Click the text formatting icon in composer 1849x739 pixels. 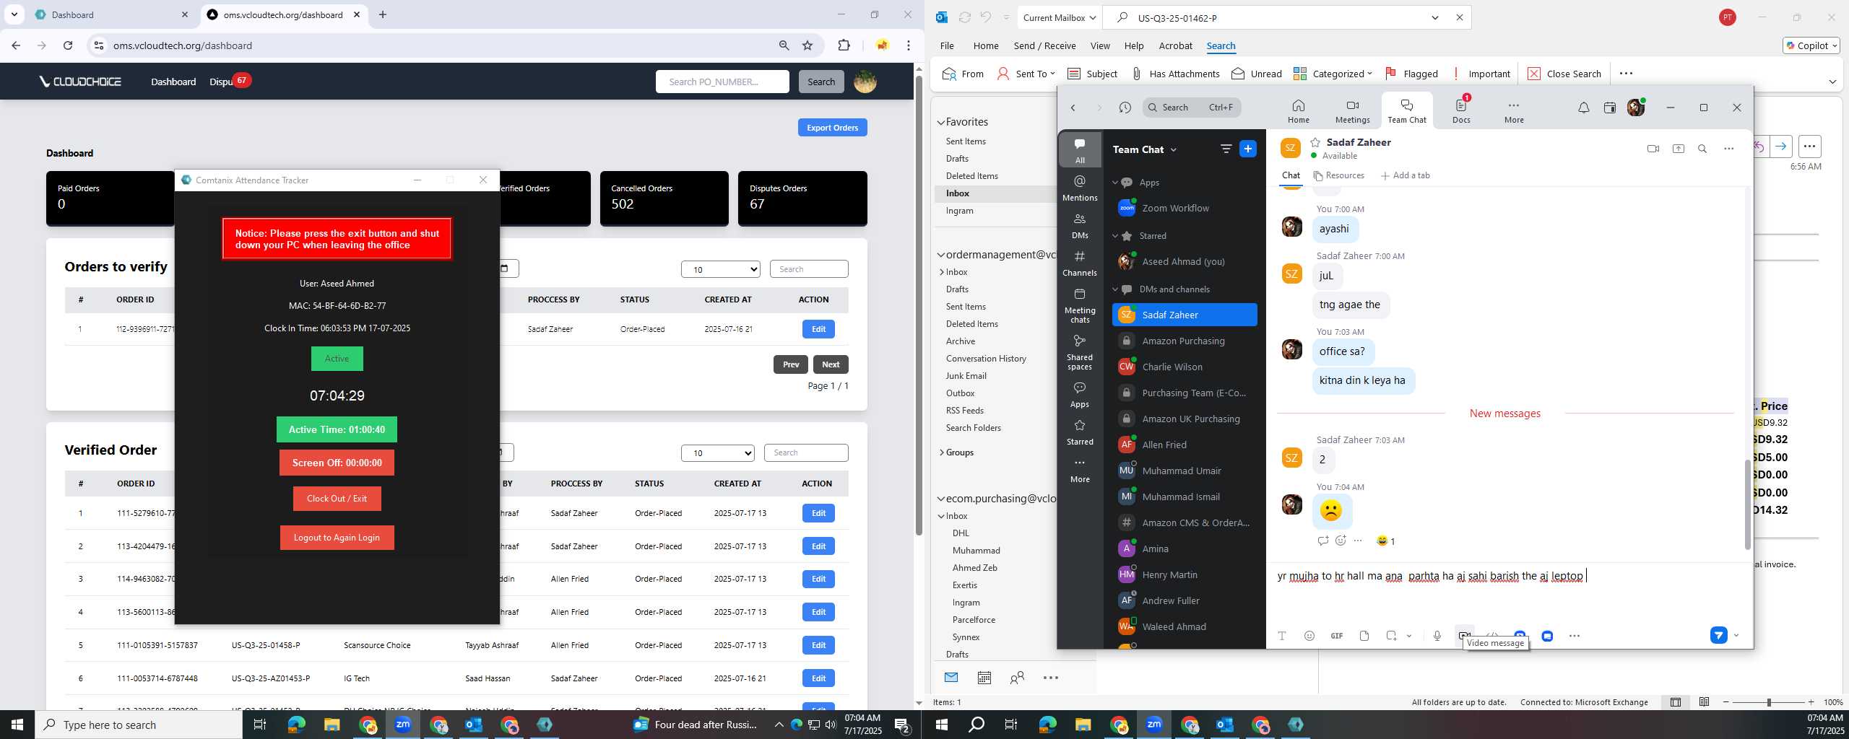(1282, 636)
